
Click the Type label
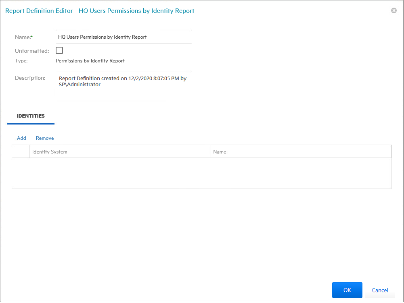(21, 61)
